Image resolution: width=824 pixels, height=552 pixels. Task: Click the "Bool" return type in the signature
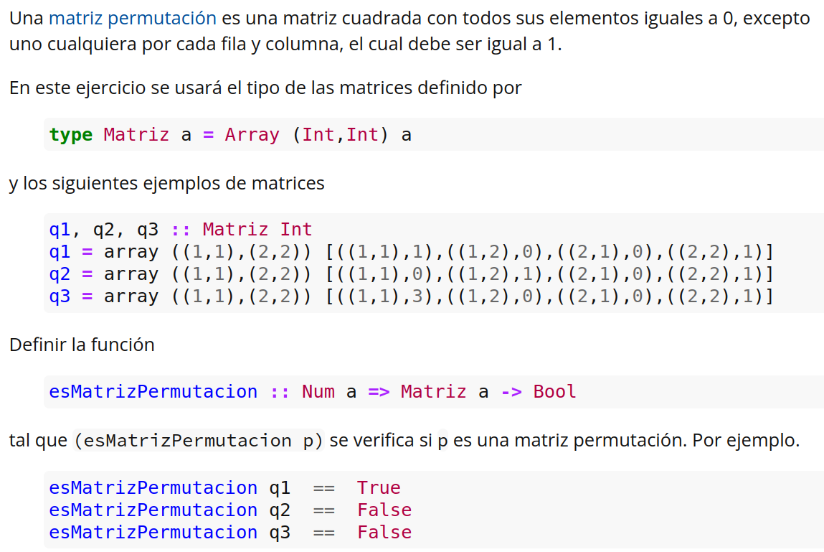pos(554,392)
